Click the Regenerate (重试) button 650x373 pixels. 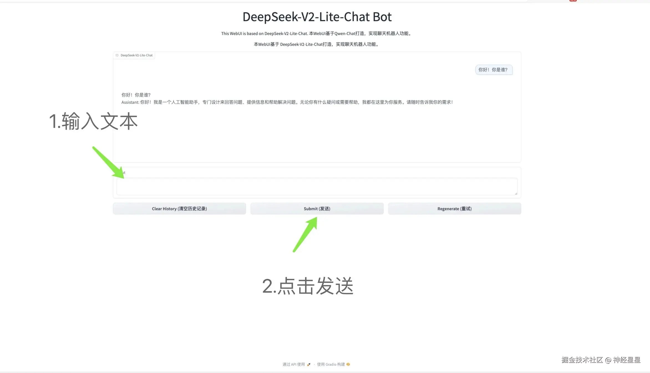[x=454, y=208]
